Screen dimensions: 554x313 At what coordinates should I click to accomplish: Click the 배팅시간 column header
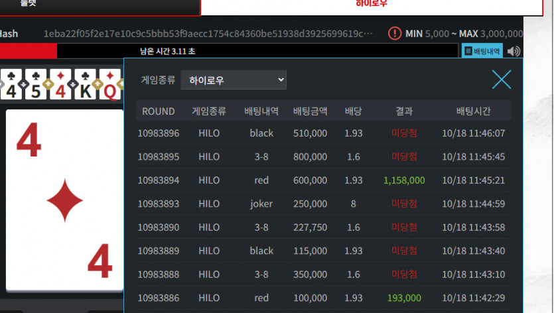pyautogui.click(x=474, y=111)
